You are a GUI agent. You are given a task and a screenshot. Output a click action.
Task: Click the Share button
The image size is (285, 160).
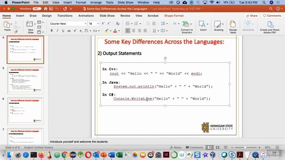point(252,16)
